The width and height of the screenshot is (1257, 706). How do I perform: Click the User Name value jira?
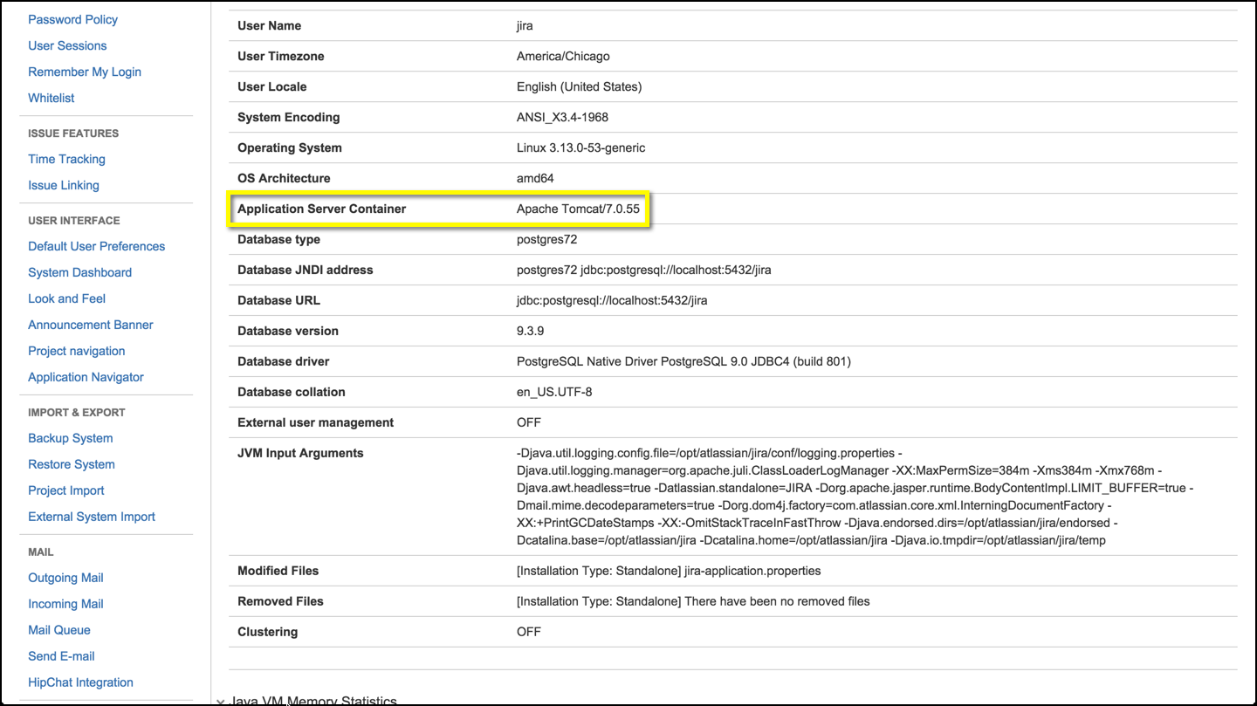[525, 25]
